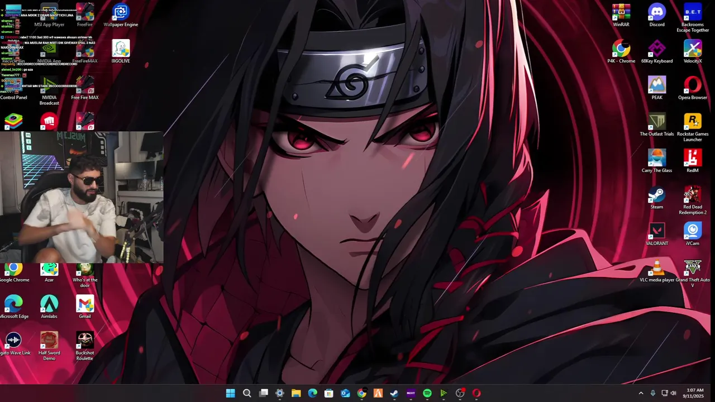Open File Explorer from the taskbar
This screenshot has height=402, width=715.
pos(296,393)
